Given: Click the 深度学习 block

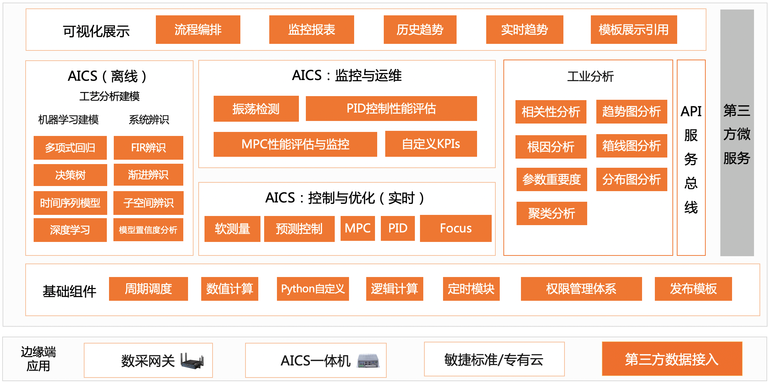Looking at the screenshot, I should click(x=70, y=230).
